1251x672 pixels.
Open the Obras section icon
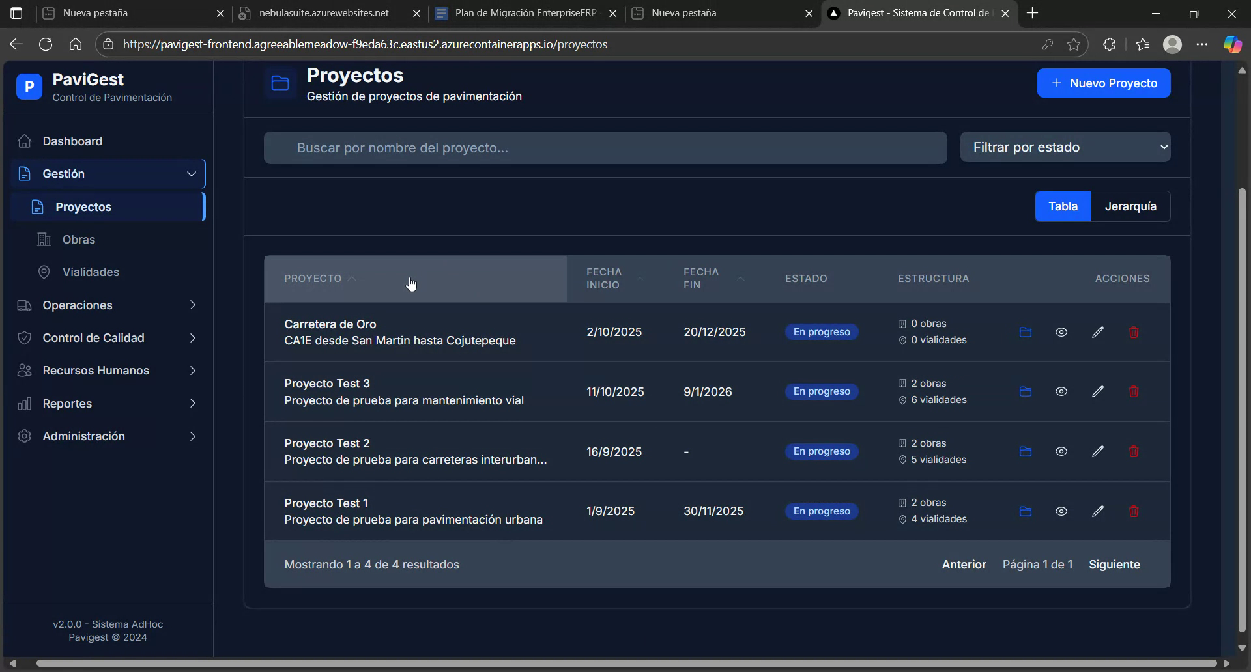click(x=43, y=239)
